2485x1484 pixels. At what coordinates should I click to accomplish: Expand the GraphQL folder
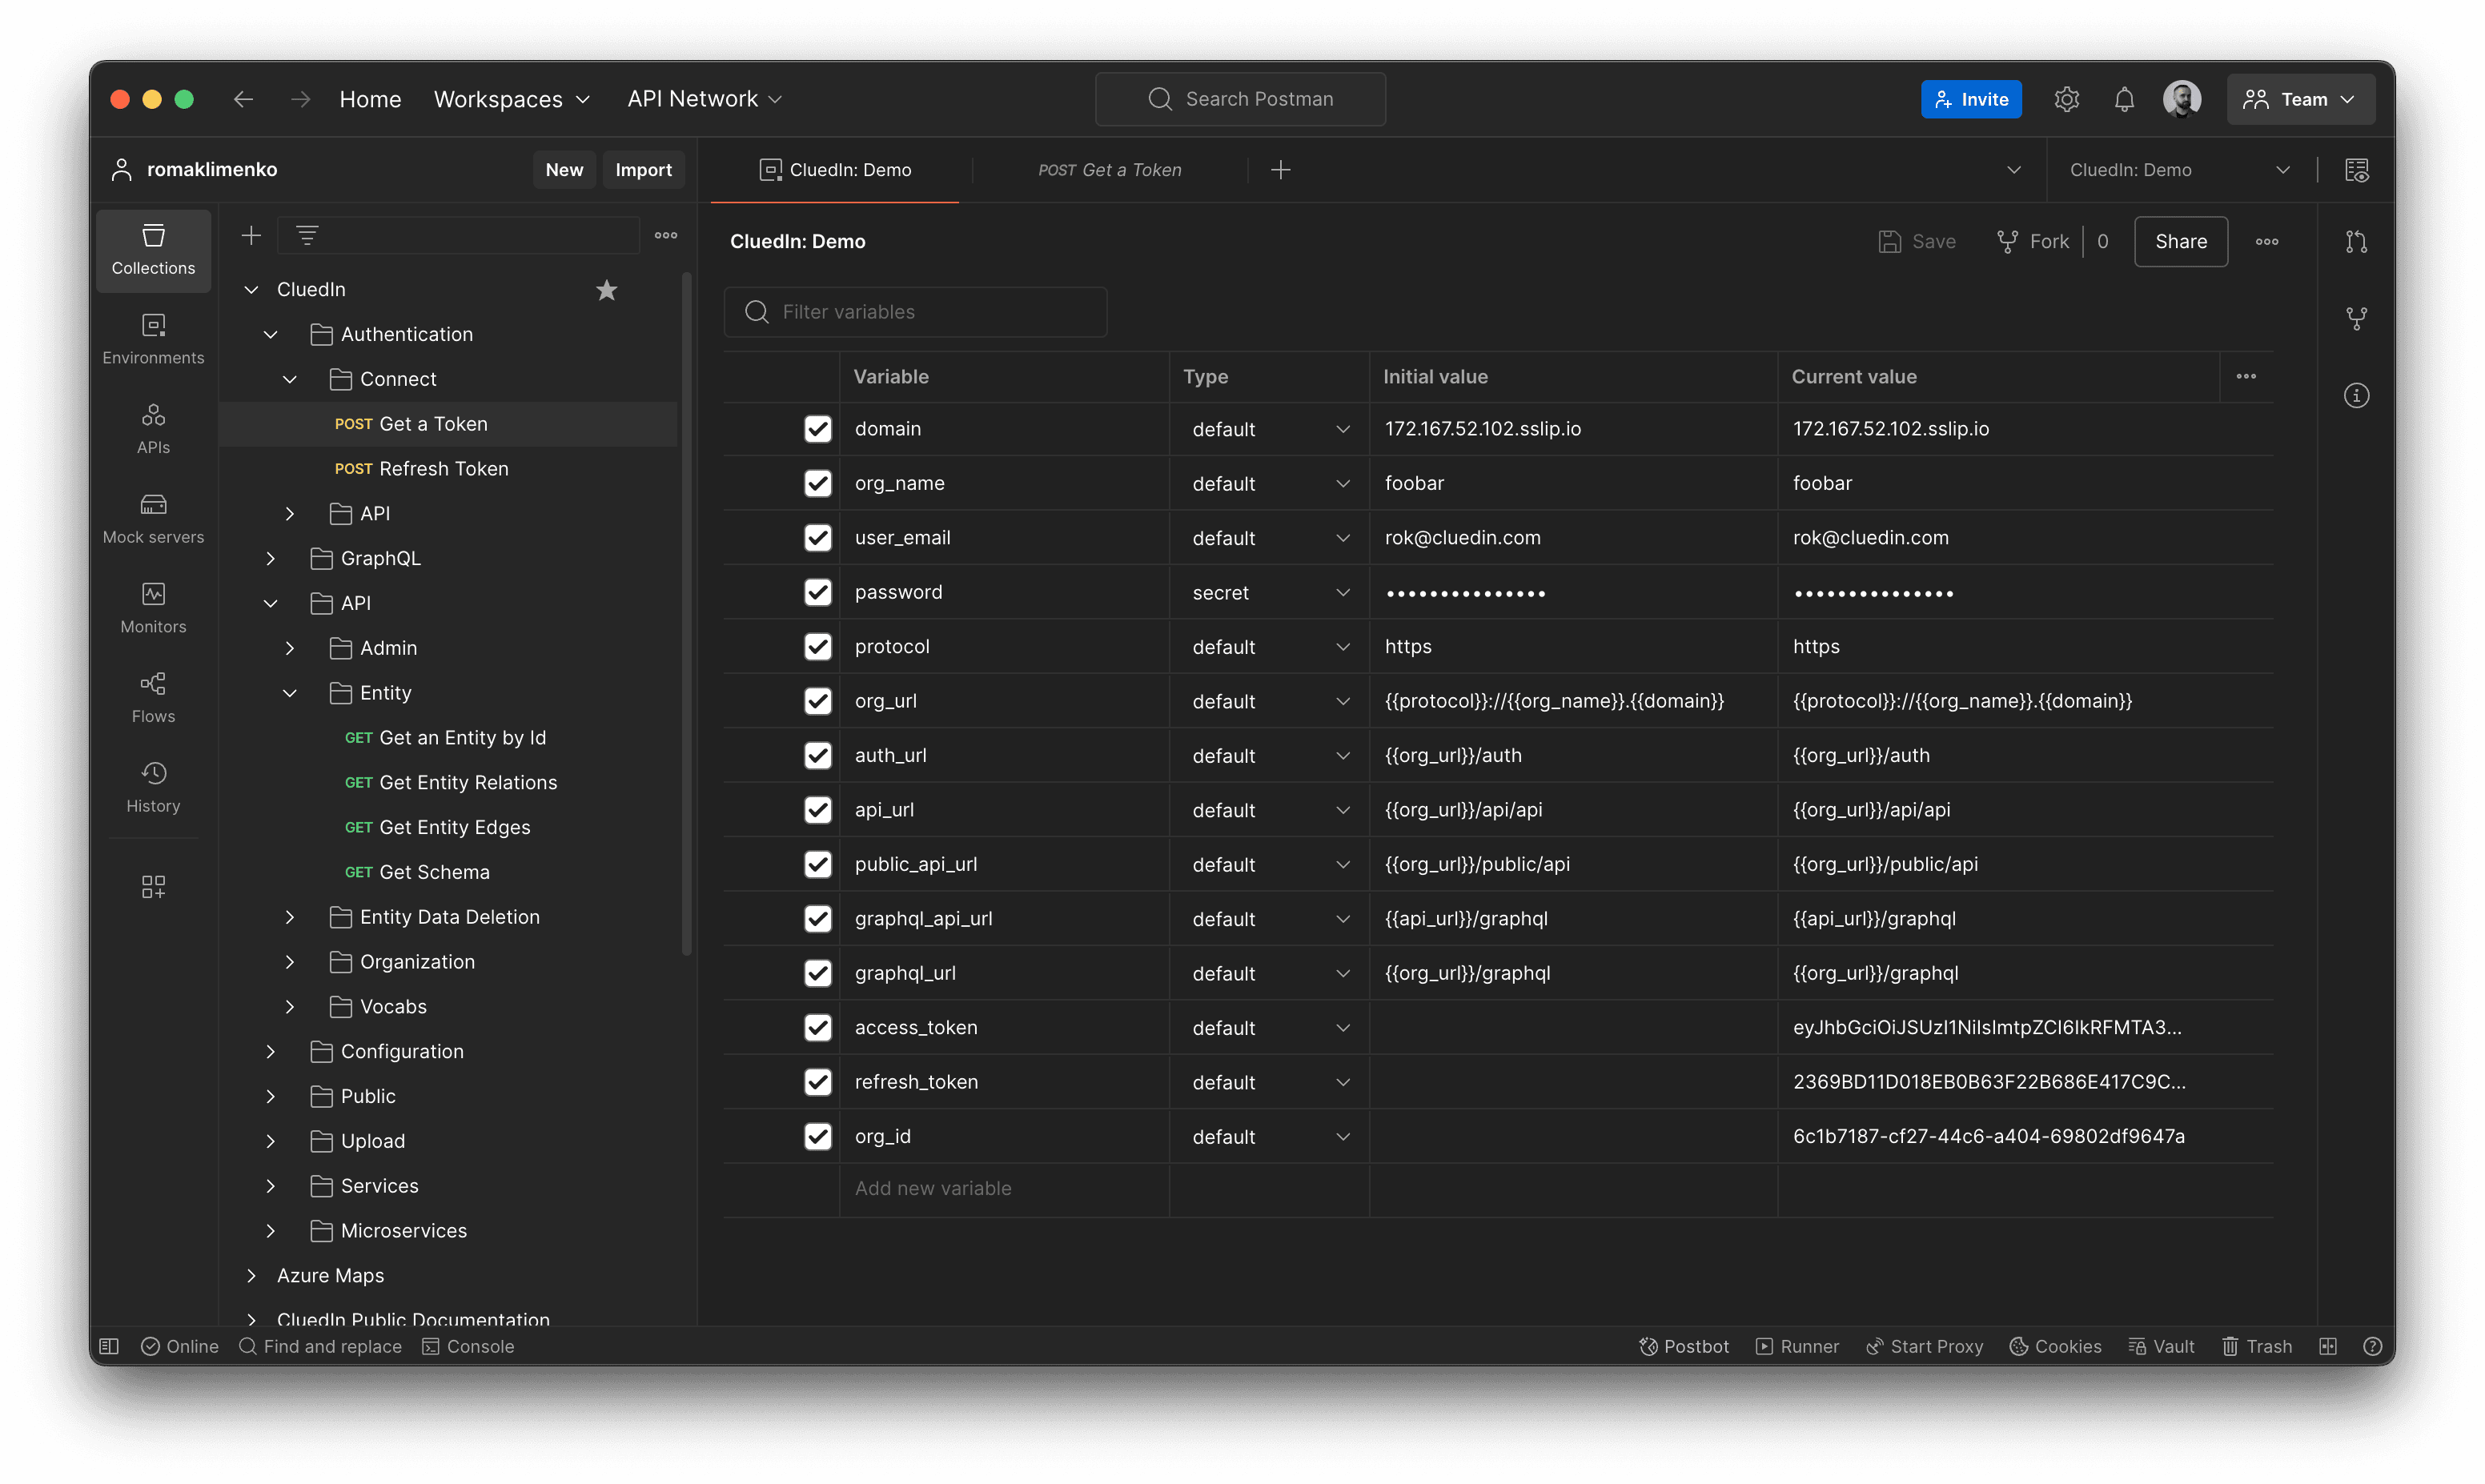pos(270,558)
